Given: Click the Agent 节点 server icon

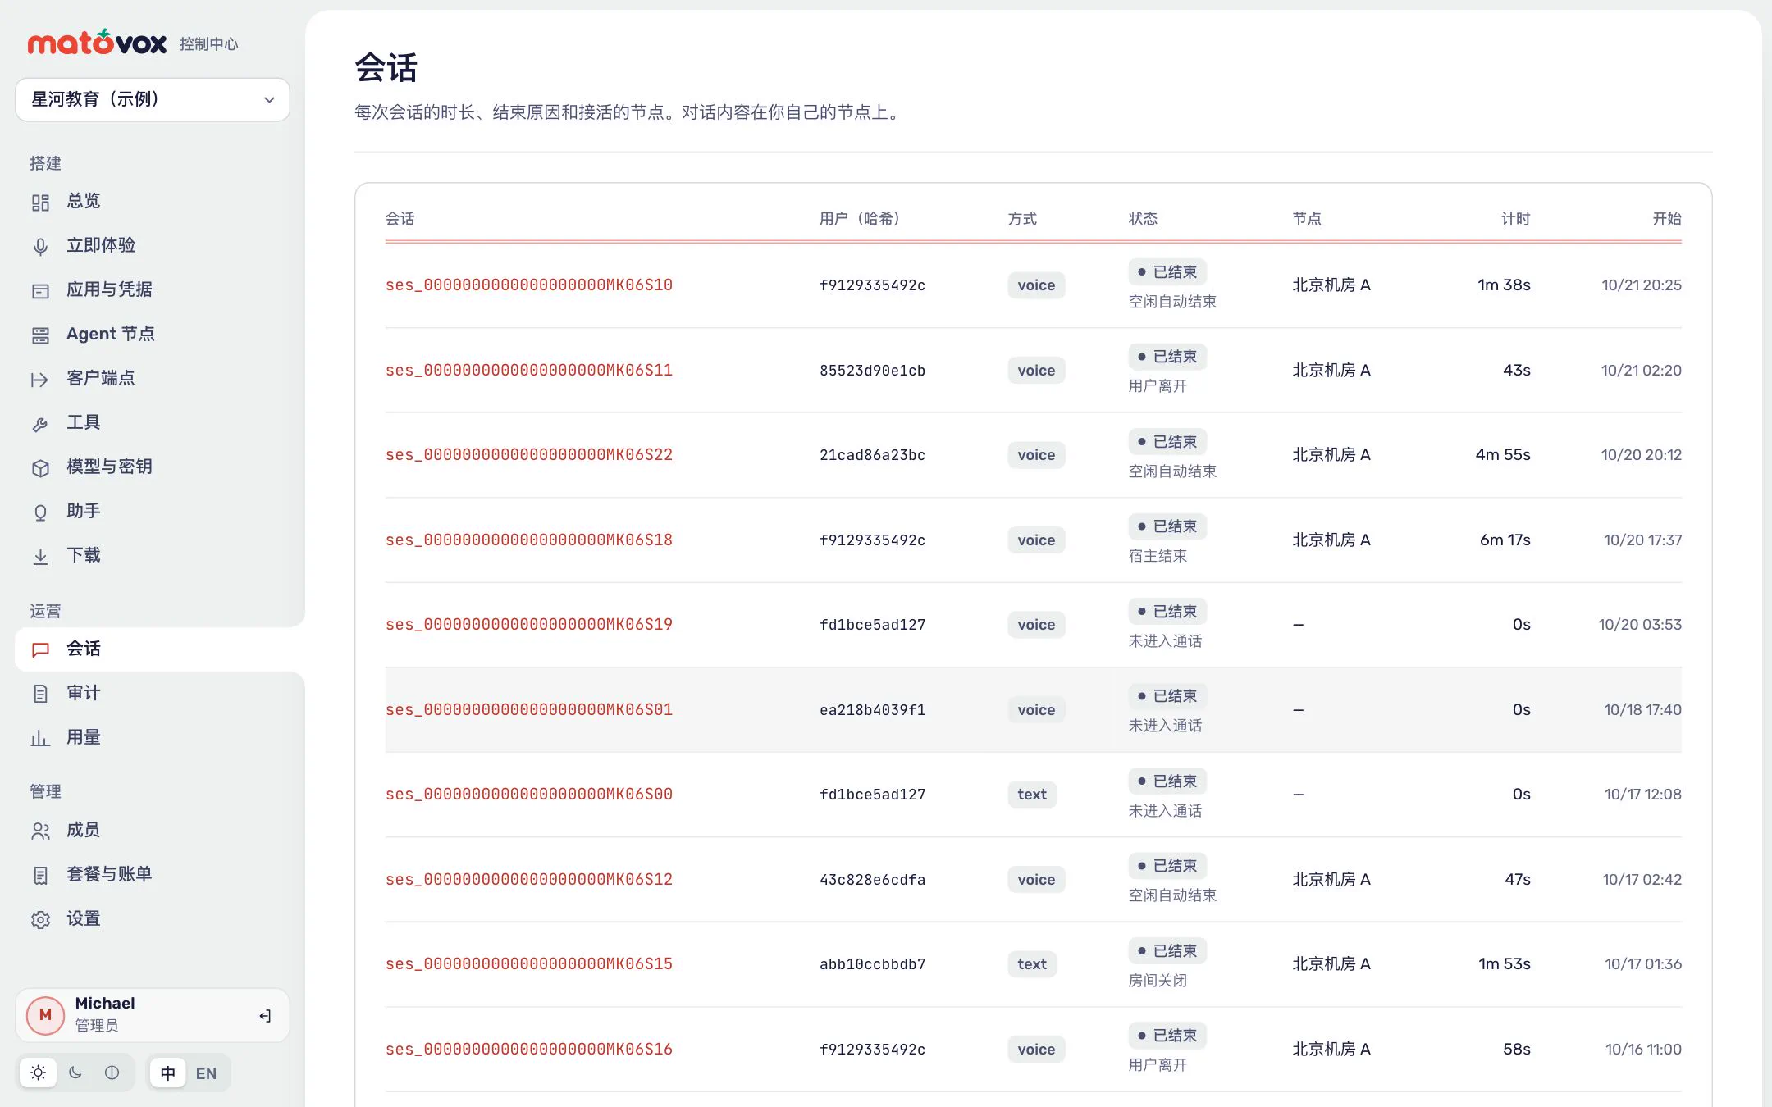Looking at the screenshot, I should [x=40, y=335].
